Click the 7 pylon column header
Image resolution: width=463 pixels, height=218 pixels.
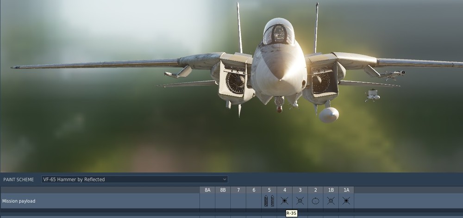[238, 190]
